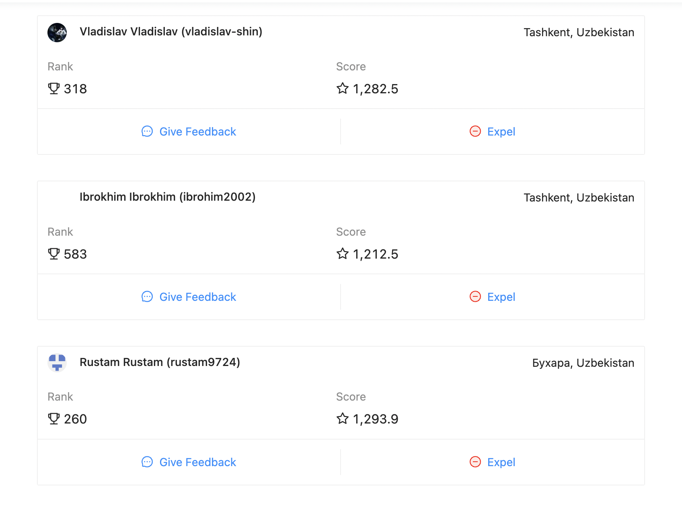This screenshot has height=514, width=682.
Task: Expel the participant rustam9724
Action: pyautogui.click(x=501, y=462)
